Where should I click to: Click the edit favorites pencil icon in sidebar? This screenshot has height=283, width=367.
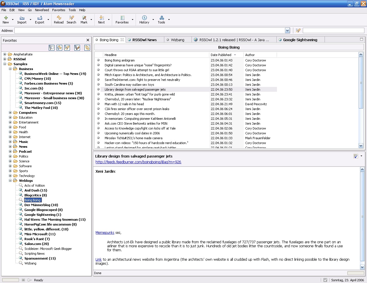(x=77, y=48)
